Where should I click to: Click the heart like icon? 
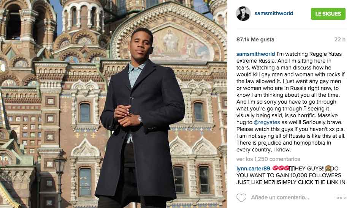(241, 197)
